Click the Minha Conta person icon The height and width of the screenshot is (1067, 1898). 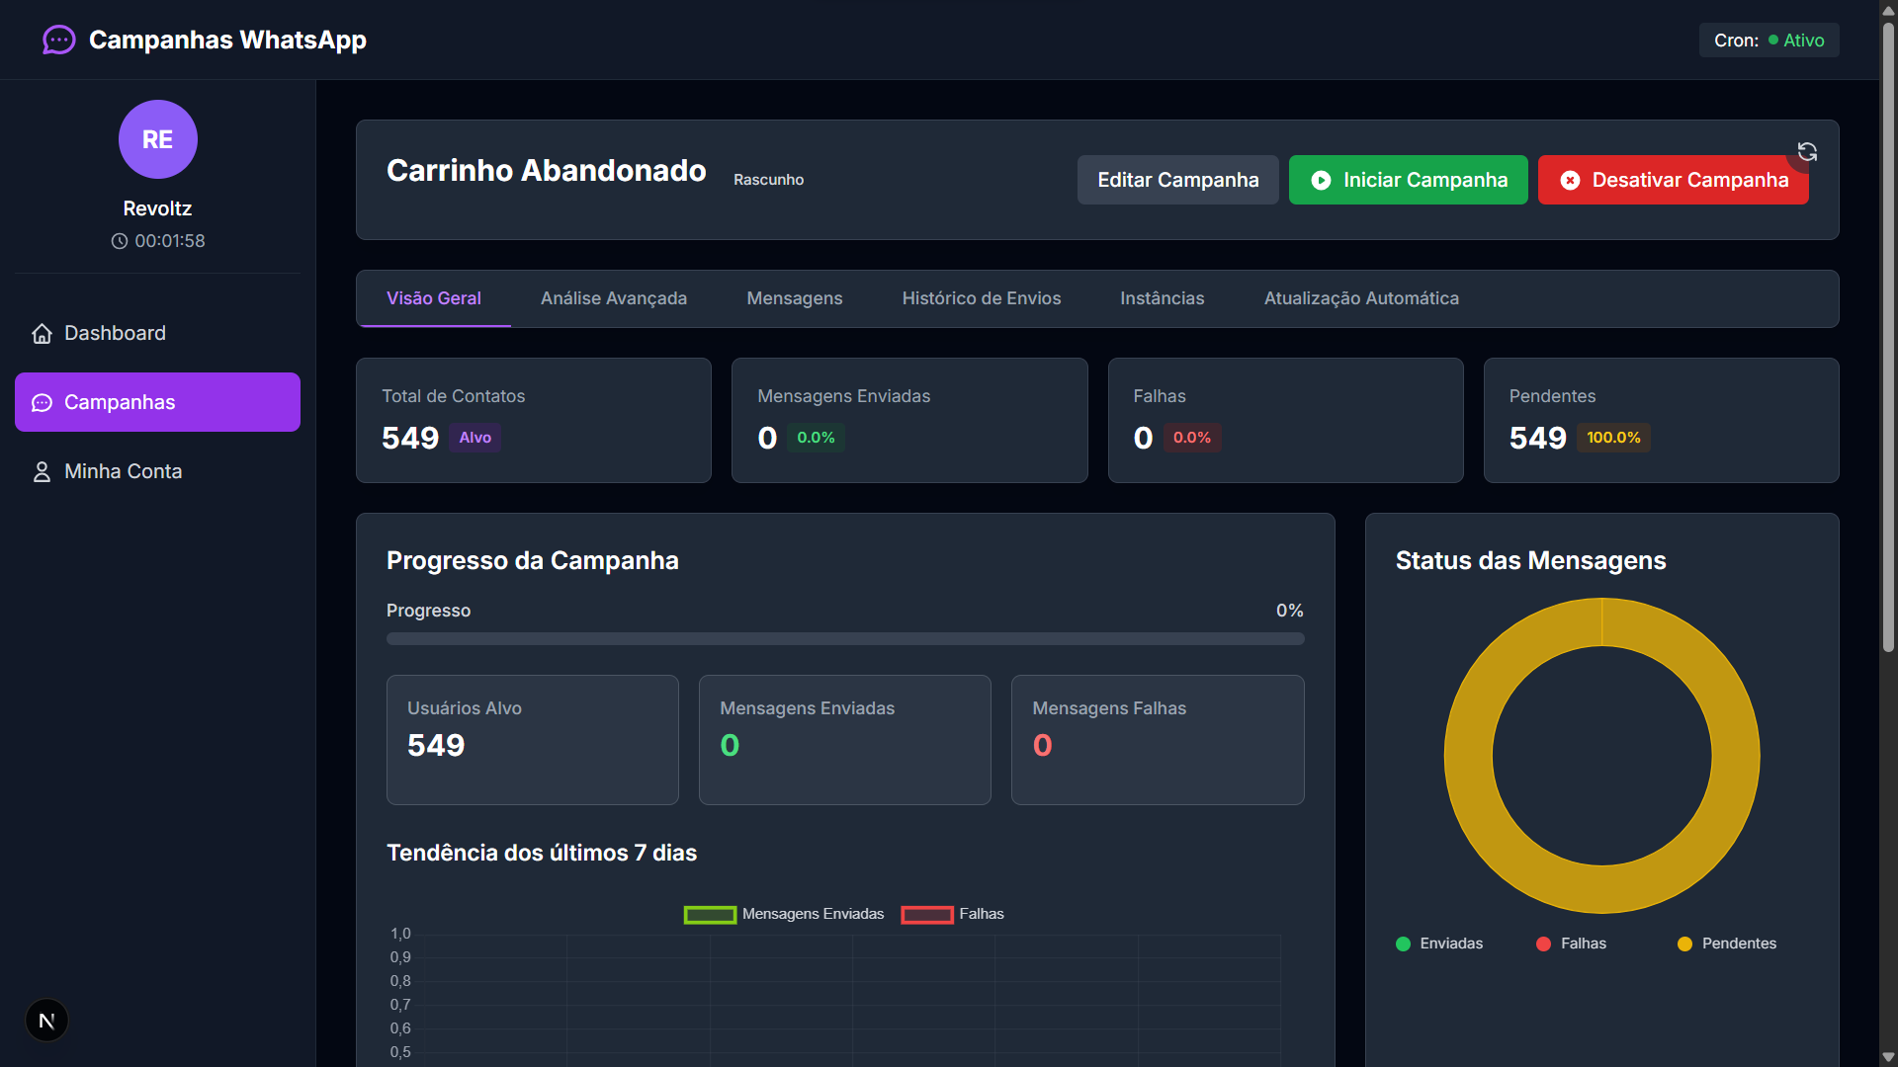point(42,472)
